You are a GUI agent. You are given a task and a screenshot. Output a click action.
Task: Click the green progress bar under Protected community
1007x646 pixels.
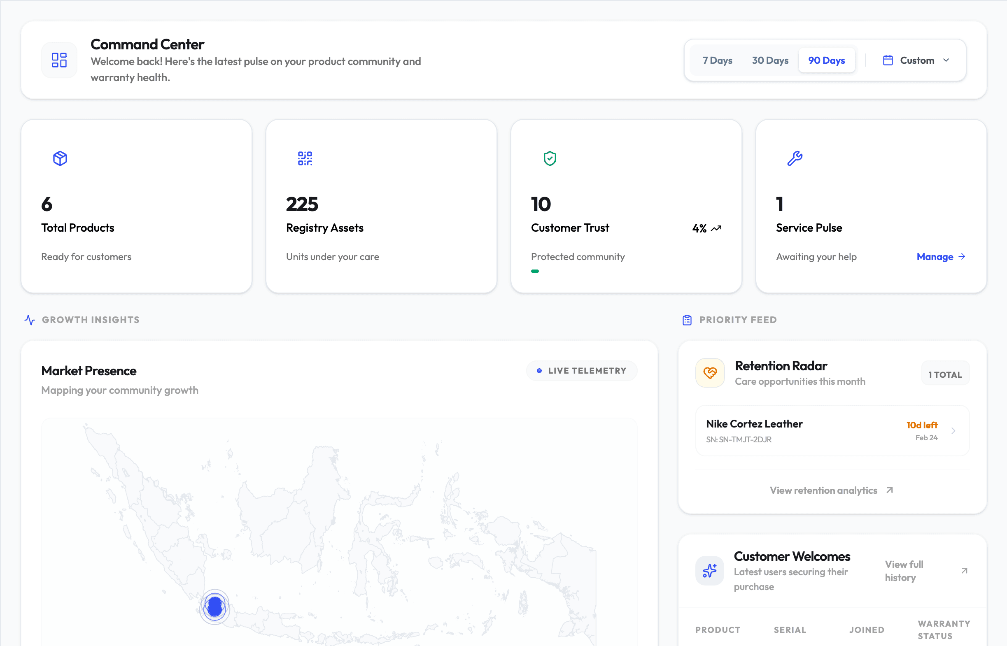pos(535,271)
